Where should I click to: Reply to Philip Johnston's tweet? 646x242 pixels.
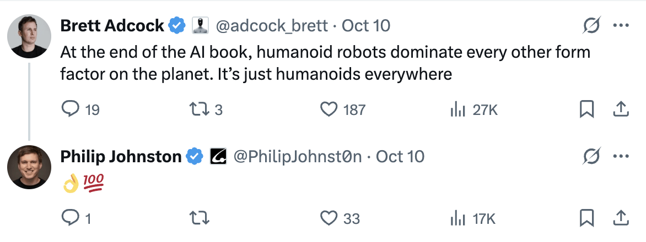point(69,218)
